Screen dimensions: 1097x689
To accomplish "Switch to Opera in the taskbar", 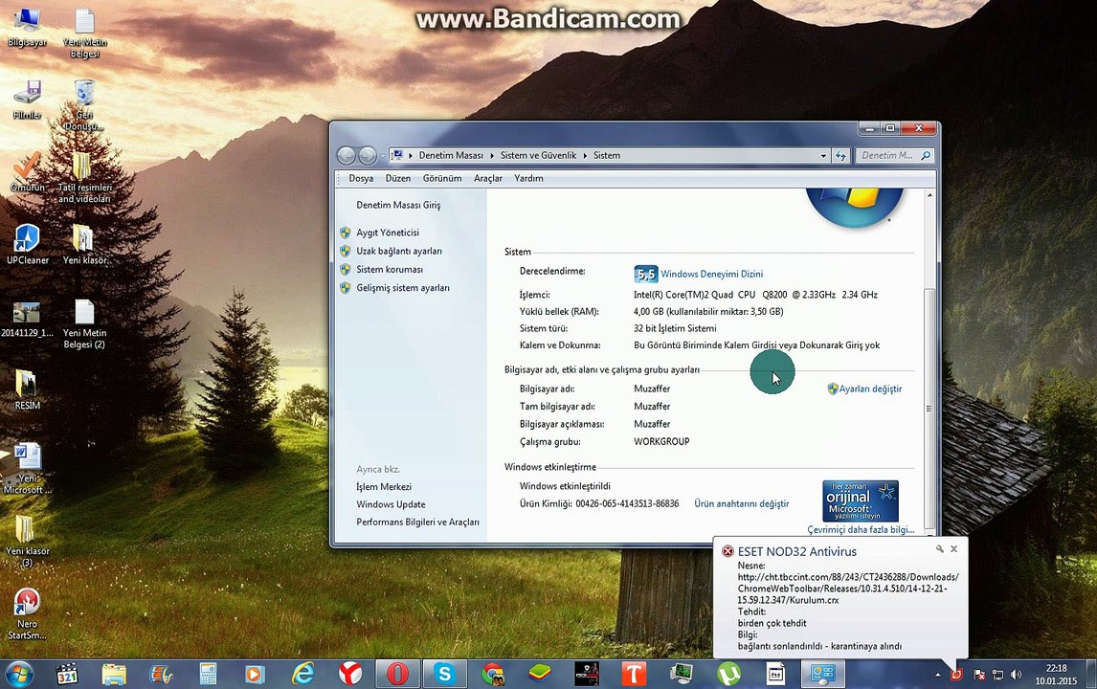I will 397,675.
